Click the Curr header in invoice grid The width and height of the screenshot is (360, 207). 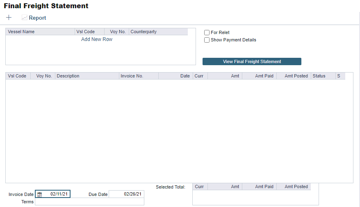point(200,76)
